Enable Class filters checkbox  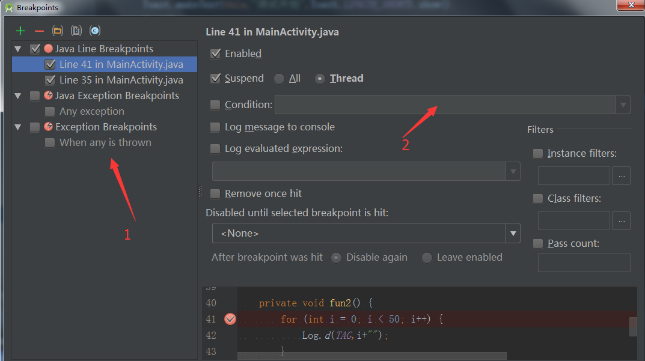[537, 199]
